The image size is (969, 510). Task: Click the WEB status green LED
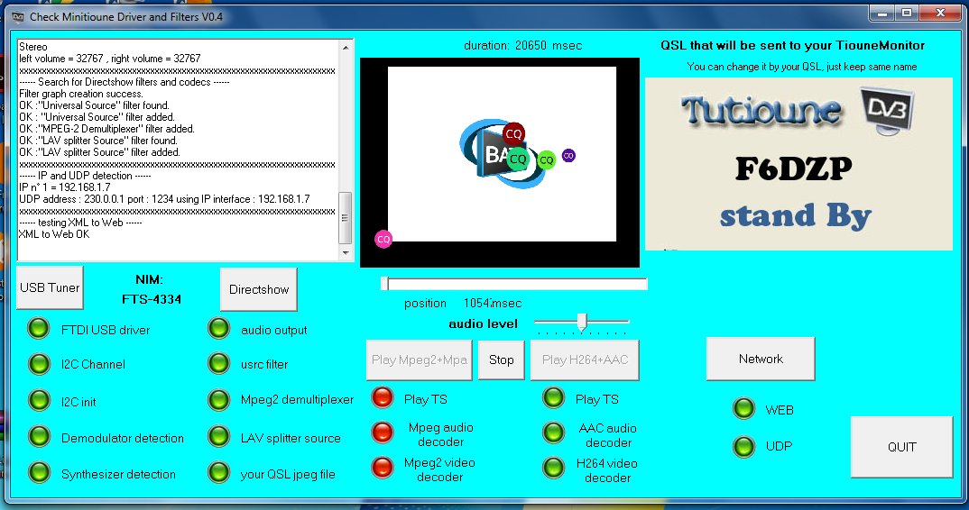pyautogui.click(x=744, y=409)
